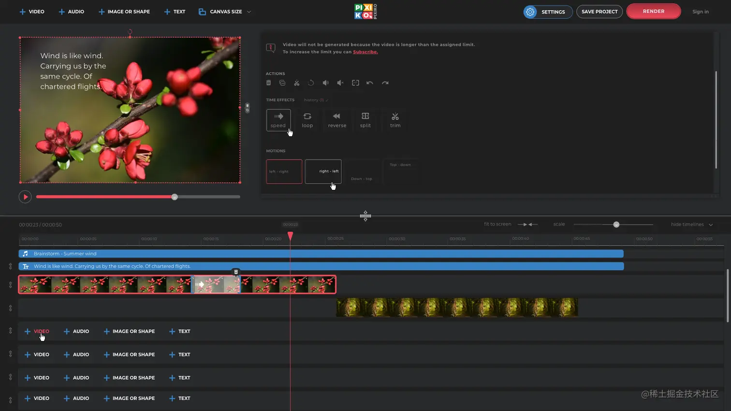Add Audio on first empty timeline row
This screenshot has width=731, height=411.
click(x=76, y=331)
